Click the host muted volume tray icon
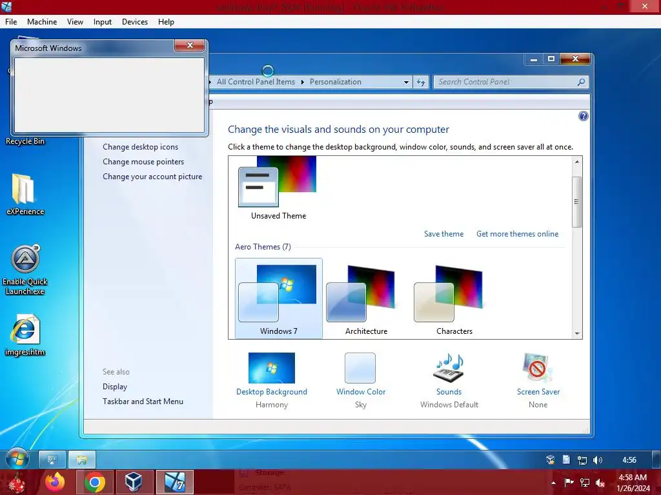661x495 pixels. point(600,483)
